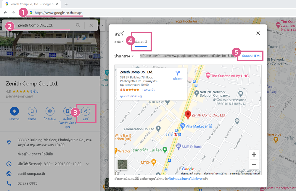Click the search magnifier icon
Viewport: 296px width, 191px height.
pyautogui.click(x=78, y=25)
